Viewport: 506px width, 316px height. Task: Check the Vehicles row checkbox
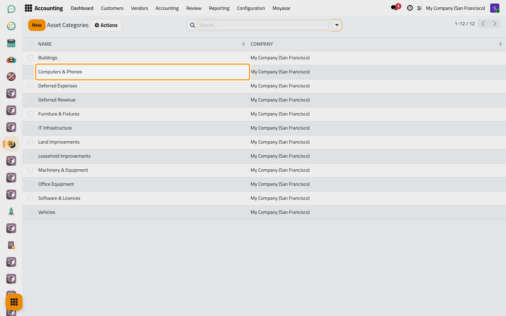[x=31, y=212]
